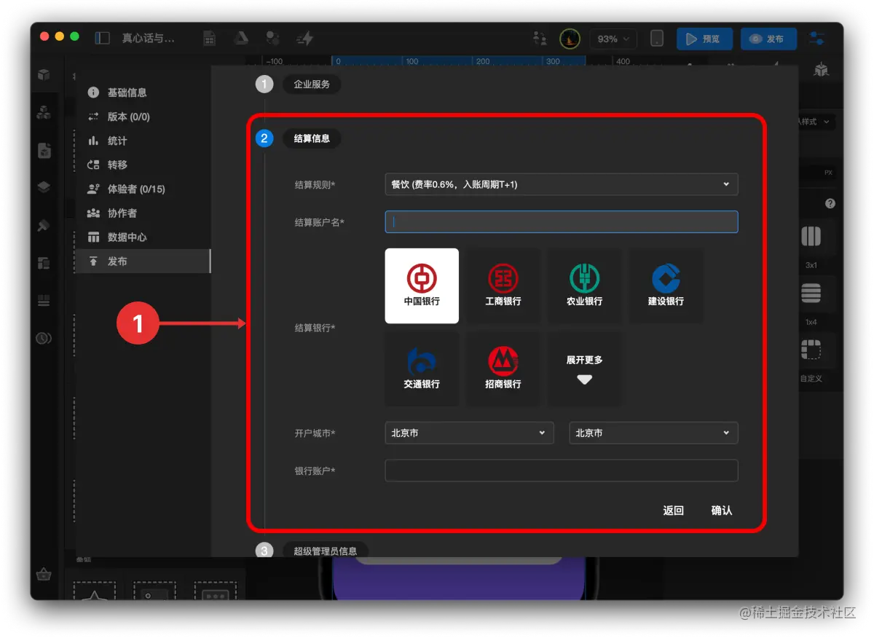
Task: Select 招商银行 bank option
Action: 503,369
